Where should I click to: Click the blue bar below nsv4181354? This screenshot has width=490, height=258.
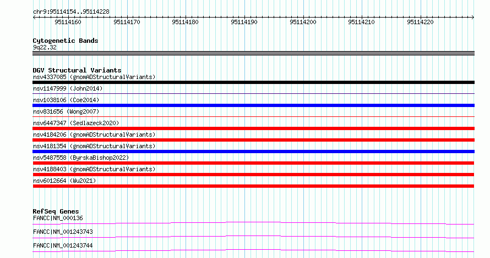253,152
